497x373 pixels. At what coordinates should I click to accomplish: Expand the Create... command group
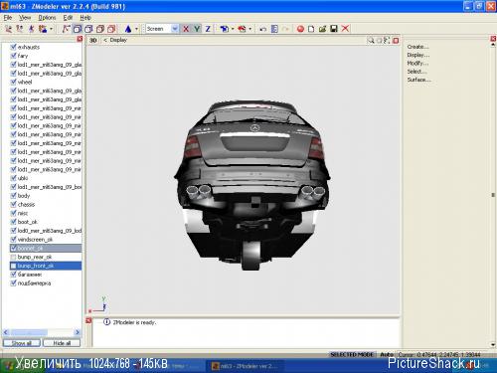pos(417,47)
